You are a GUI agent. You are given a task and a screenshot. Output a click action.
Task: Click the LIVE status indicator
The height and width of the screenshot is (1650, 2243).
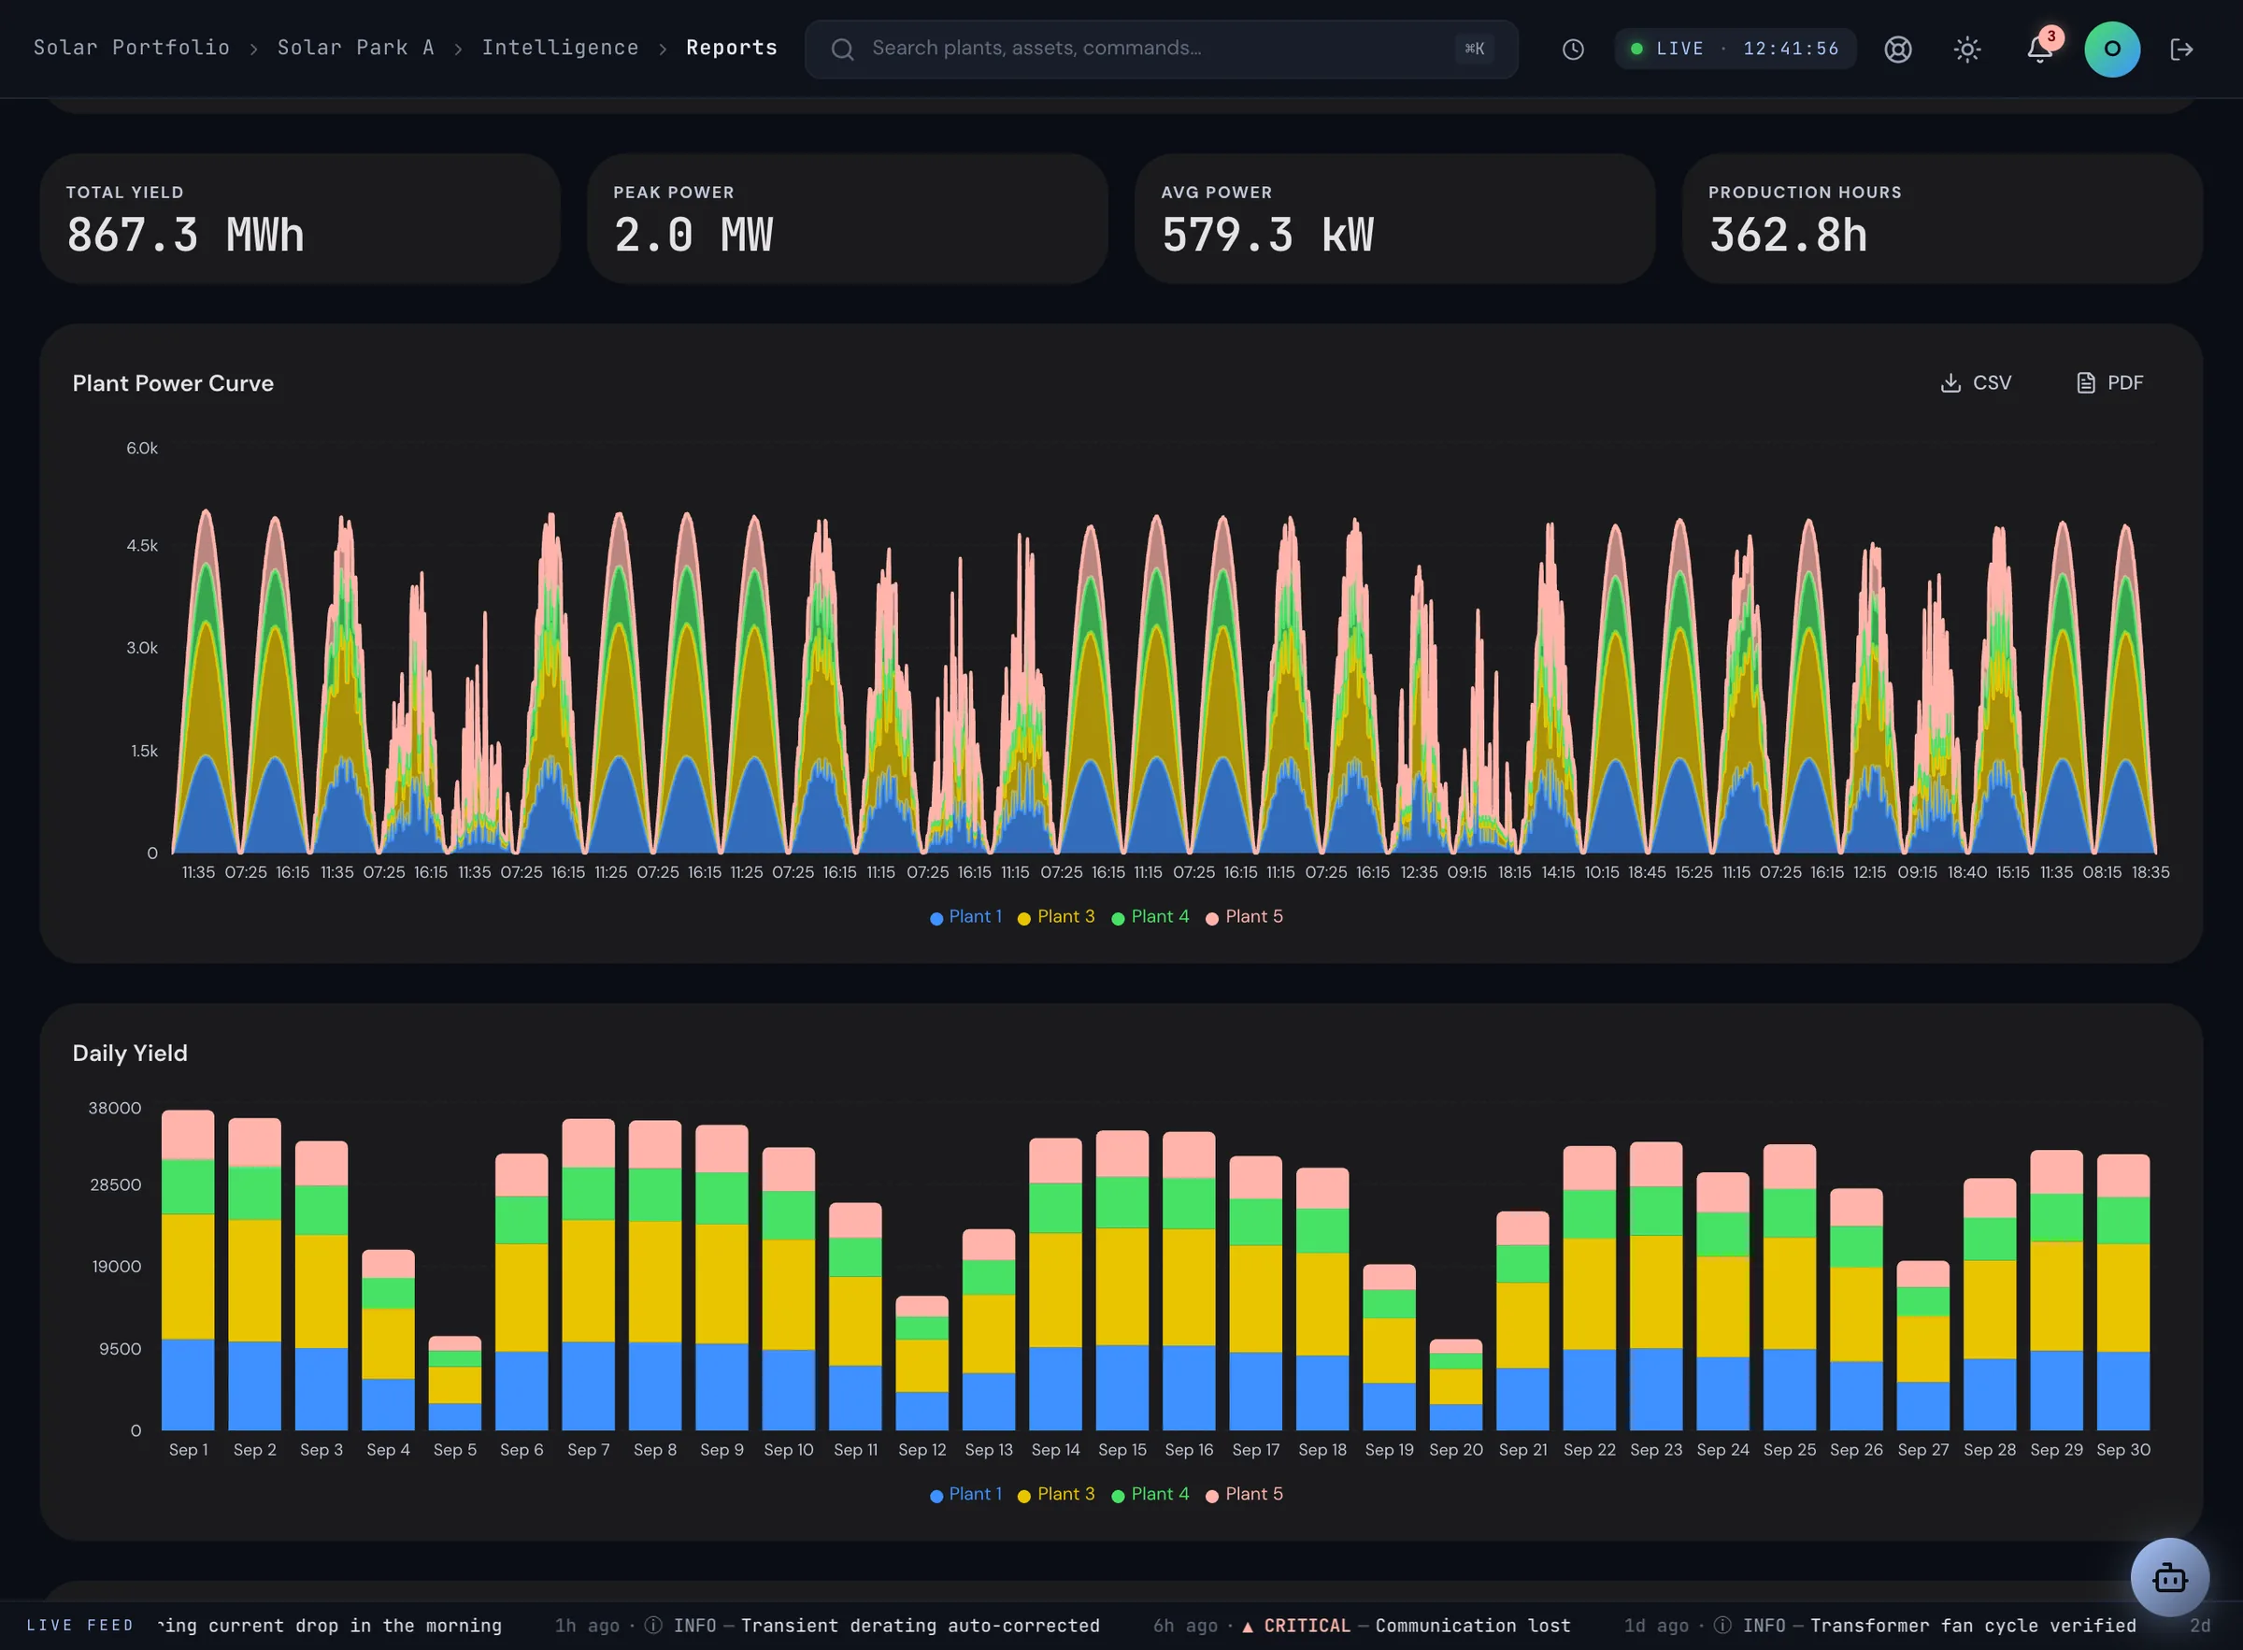(x=1734, y=49)
